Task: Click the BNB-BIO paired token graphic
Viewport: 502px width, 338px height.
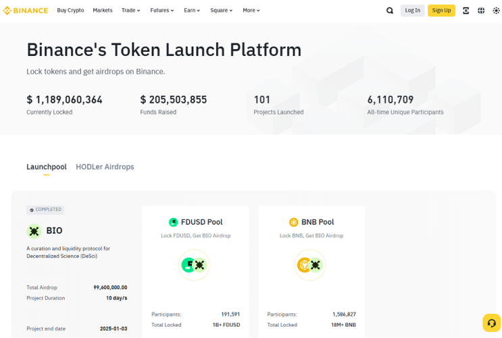Action: [x=310, y=265]
